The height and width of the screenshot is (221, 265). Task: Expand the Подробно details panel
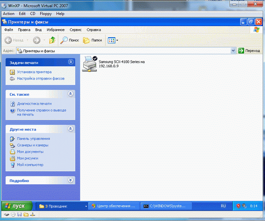(x=71, y=180)
